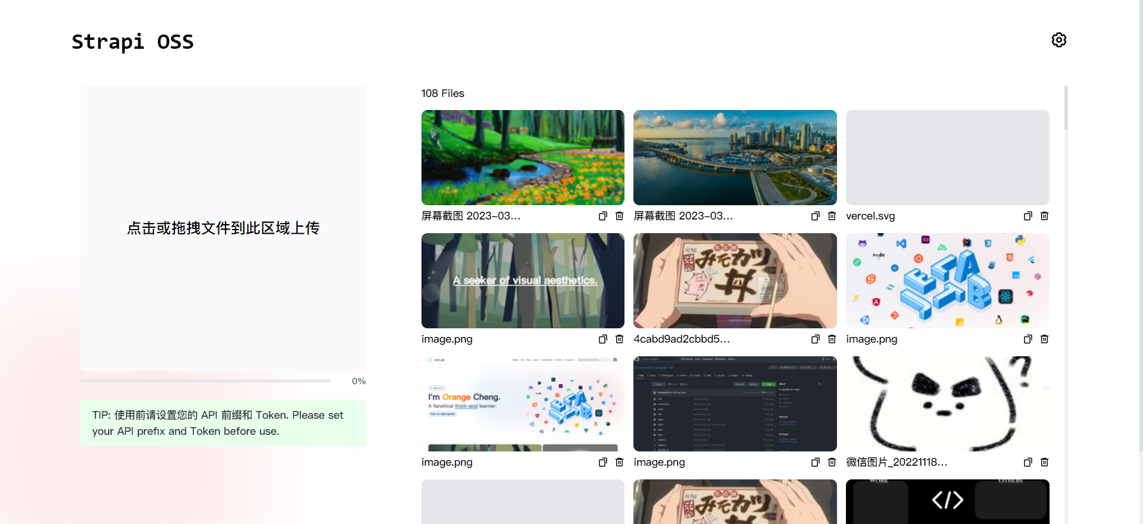
Task: Click the '0%' upload progress value
Action: point(359,381)
